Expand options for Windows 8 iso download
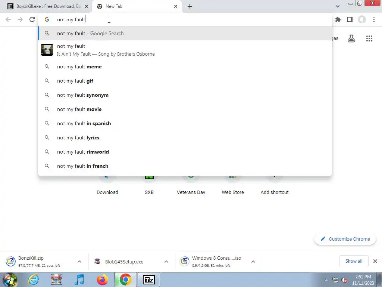 click(253, 262)
